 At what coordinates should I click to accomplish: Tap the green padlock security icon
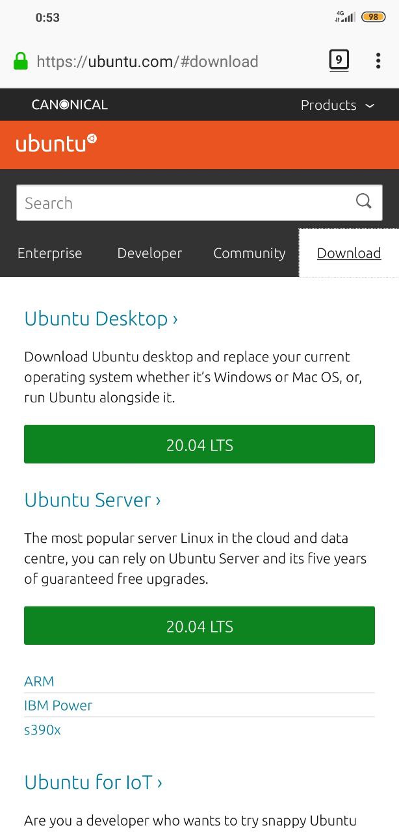point(21,62)
